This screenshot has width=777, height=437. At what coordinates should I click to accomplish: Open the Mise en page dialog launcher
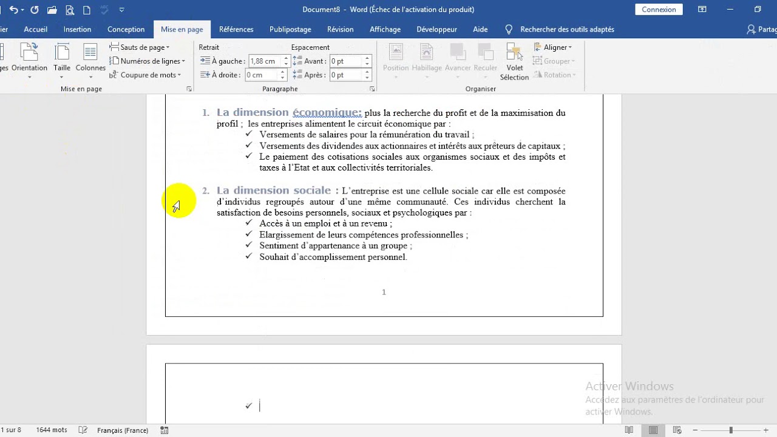tap(189, 89)
